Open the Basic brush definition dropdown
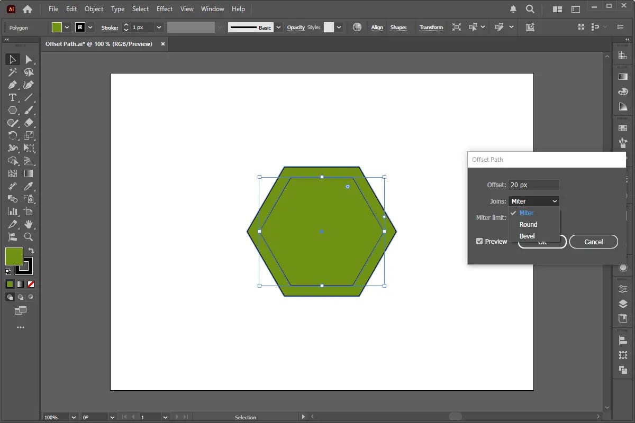Screen dimensions: 635x423 pyautogui.click(x=278, y=27)
